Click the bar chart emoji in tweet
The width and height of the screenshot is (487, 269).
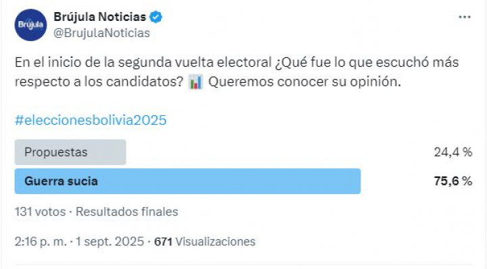[x=195, y=82]
